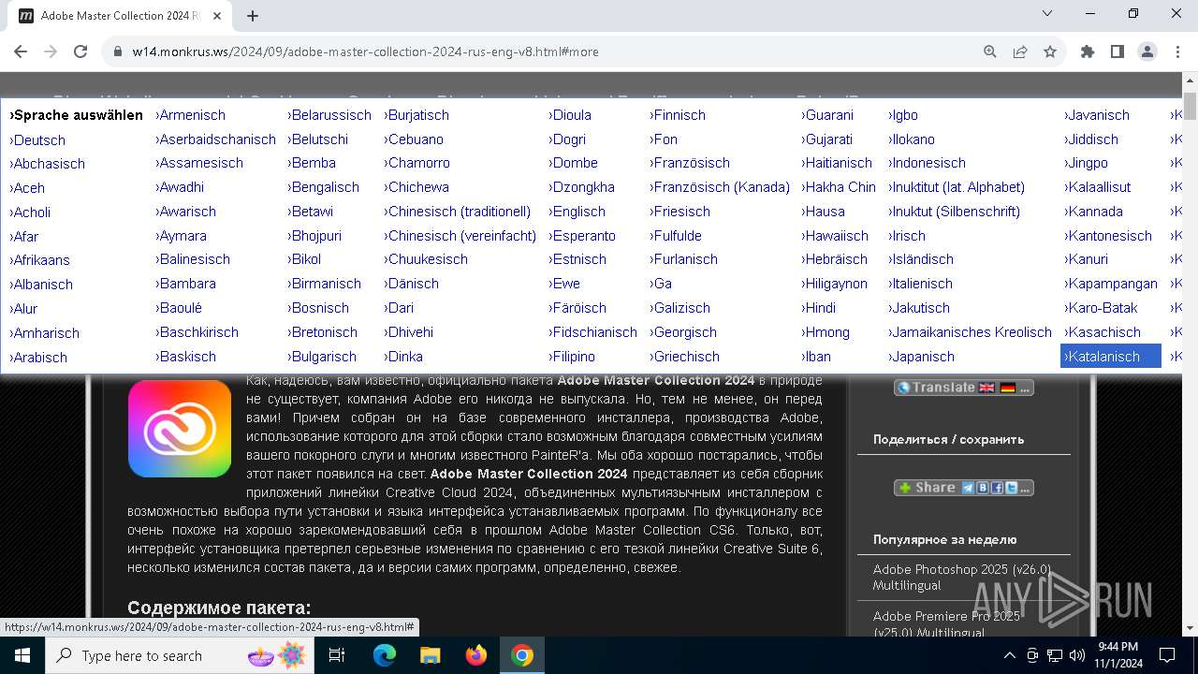The width and height of the screenshot is (1198, 674).
Task: Close the Adobe Master Collection tab
Action: (217, 16)
